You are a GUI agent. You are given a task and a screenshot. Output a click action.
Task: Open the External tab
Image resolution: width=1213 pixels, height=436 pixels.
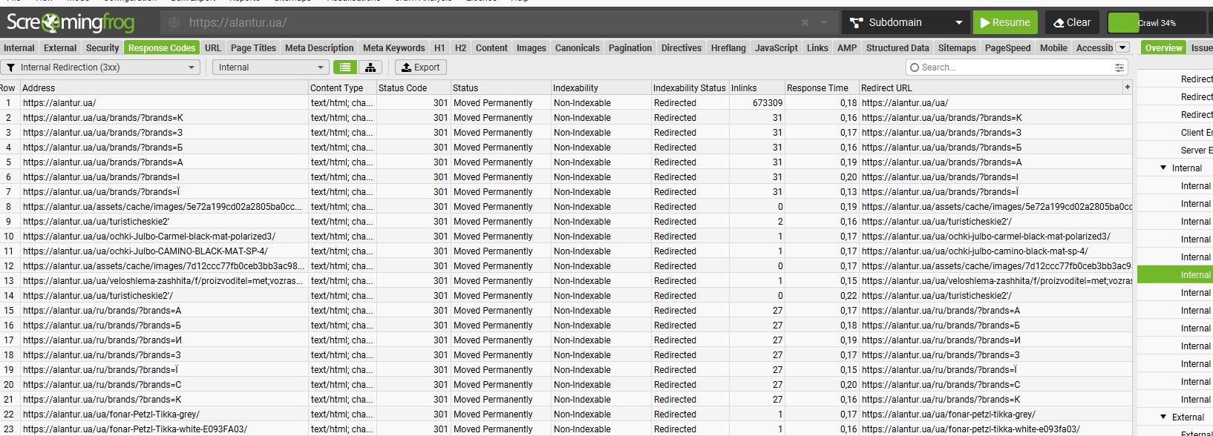[60, 48]
